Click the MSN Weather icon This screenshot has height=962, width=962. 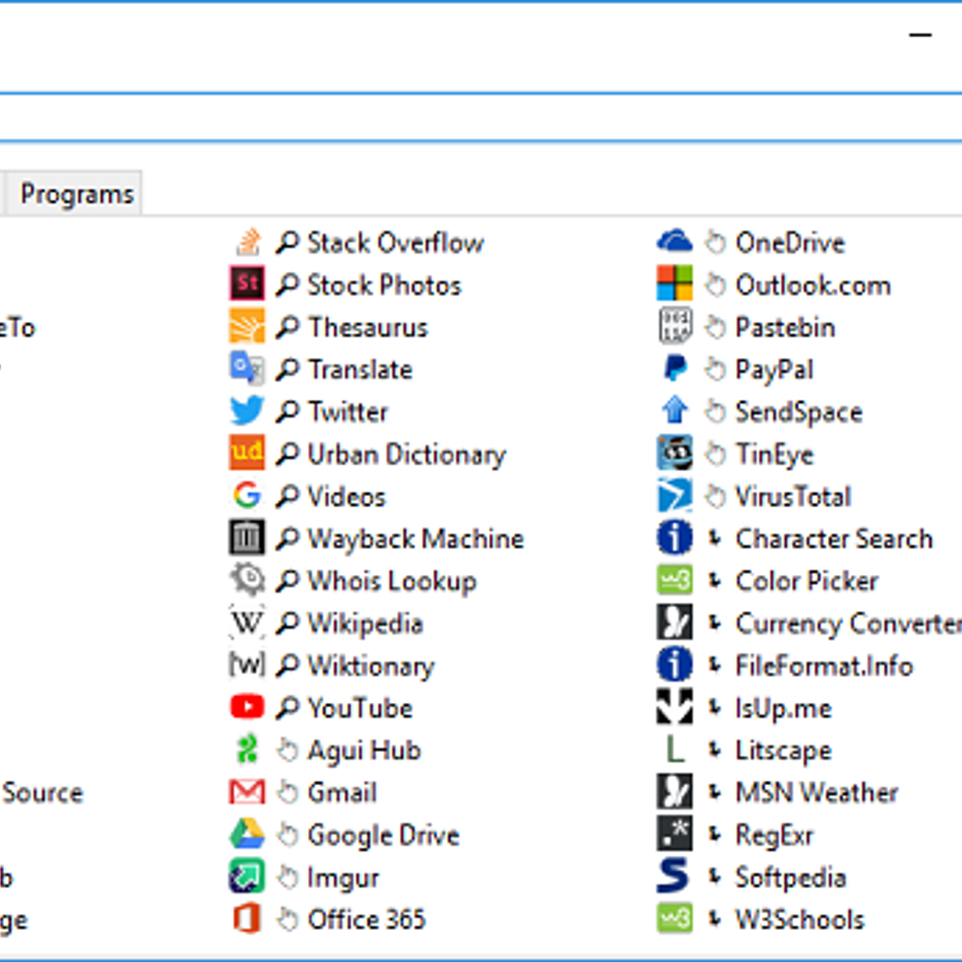tap(675, 791)
